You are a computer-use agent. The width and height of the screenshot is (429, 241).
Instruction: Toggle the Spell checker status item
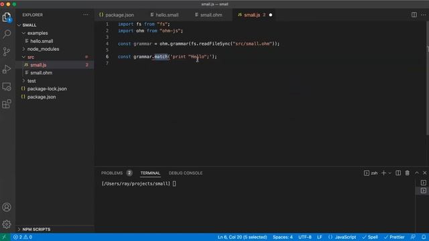pos(370,237)
